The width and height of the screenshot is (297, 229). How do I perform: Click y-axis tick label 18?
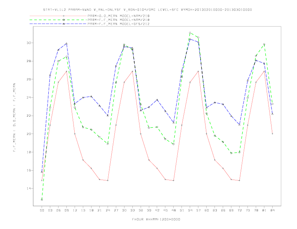28,152
